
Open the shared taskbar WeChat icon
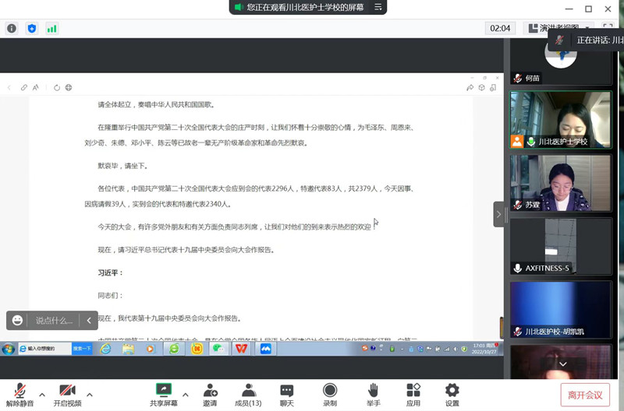coord(218,349)
